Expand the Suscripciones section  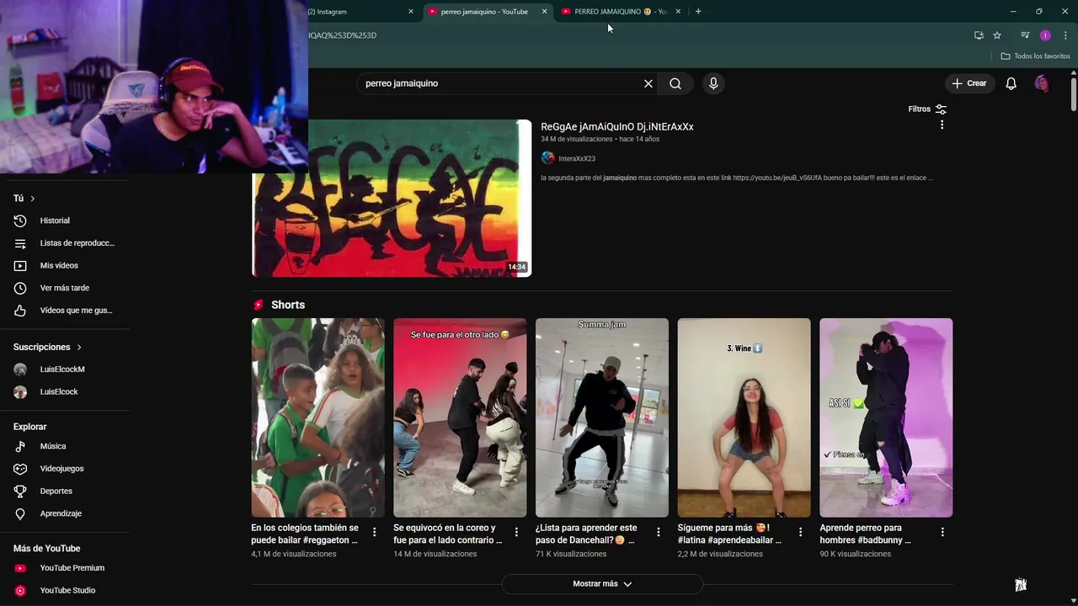(48, 347)
